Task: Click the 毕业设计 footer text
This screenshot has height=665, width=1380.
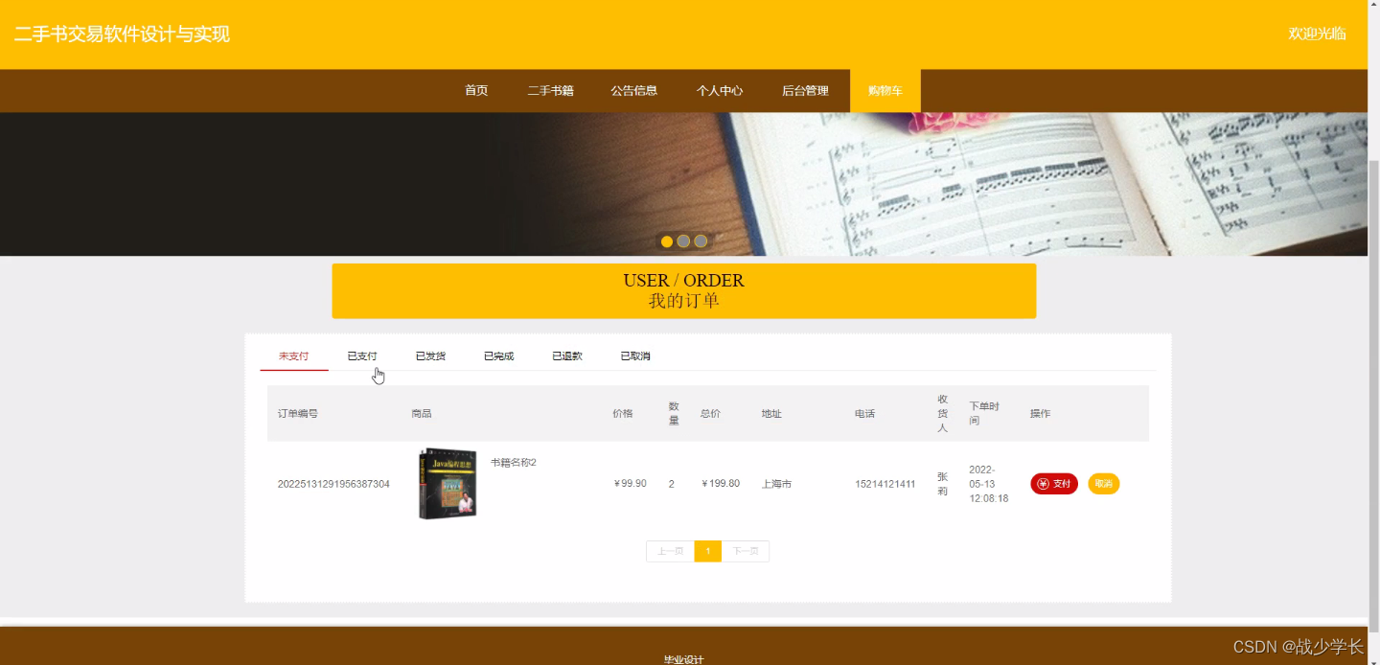Action: [x=683, y=659]
